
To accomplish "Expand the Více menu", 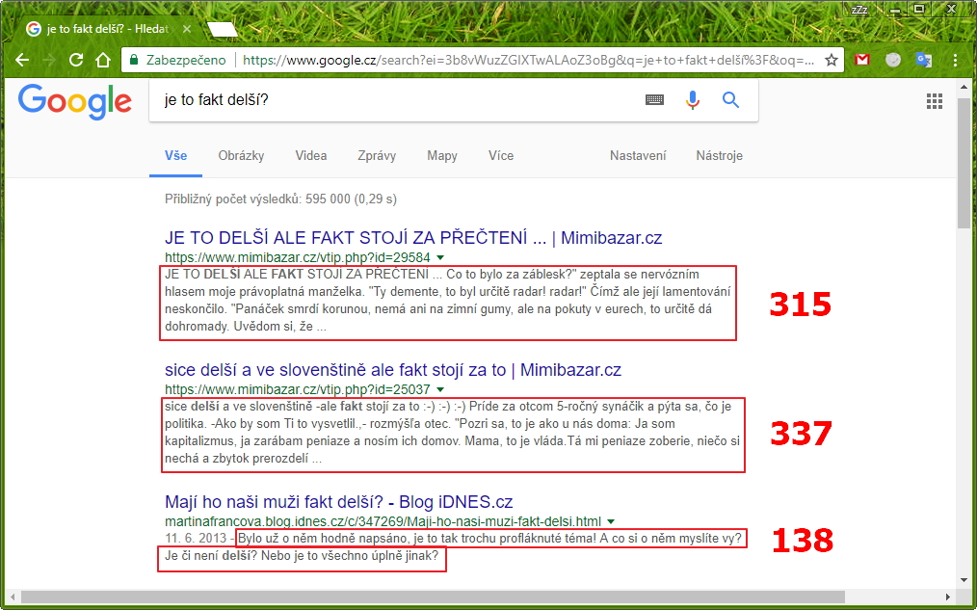I will coord(501,156).
